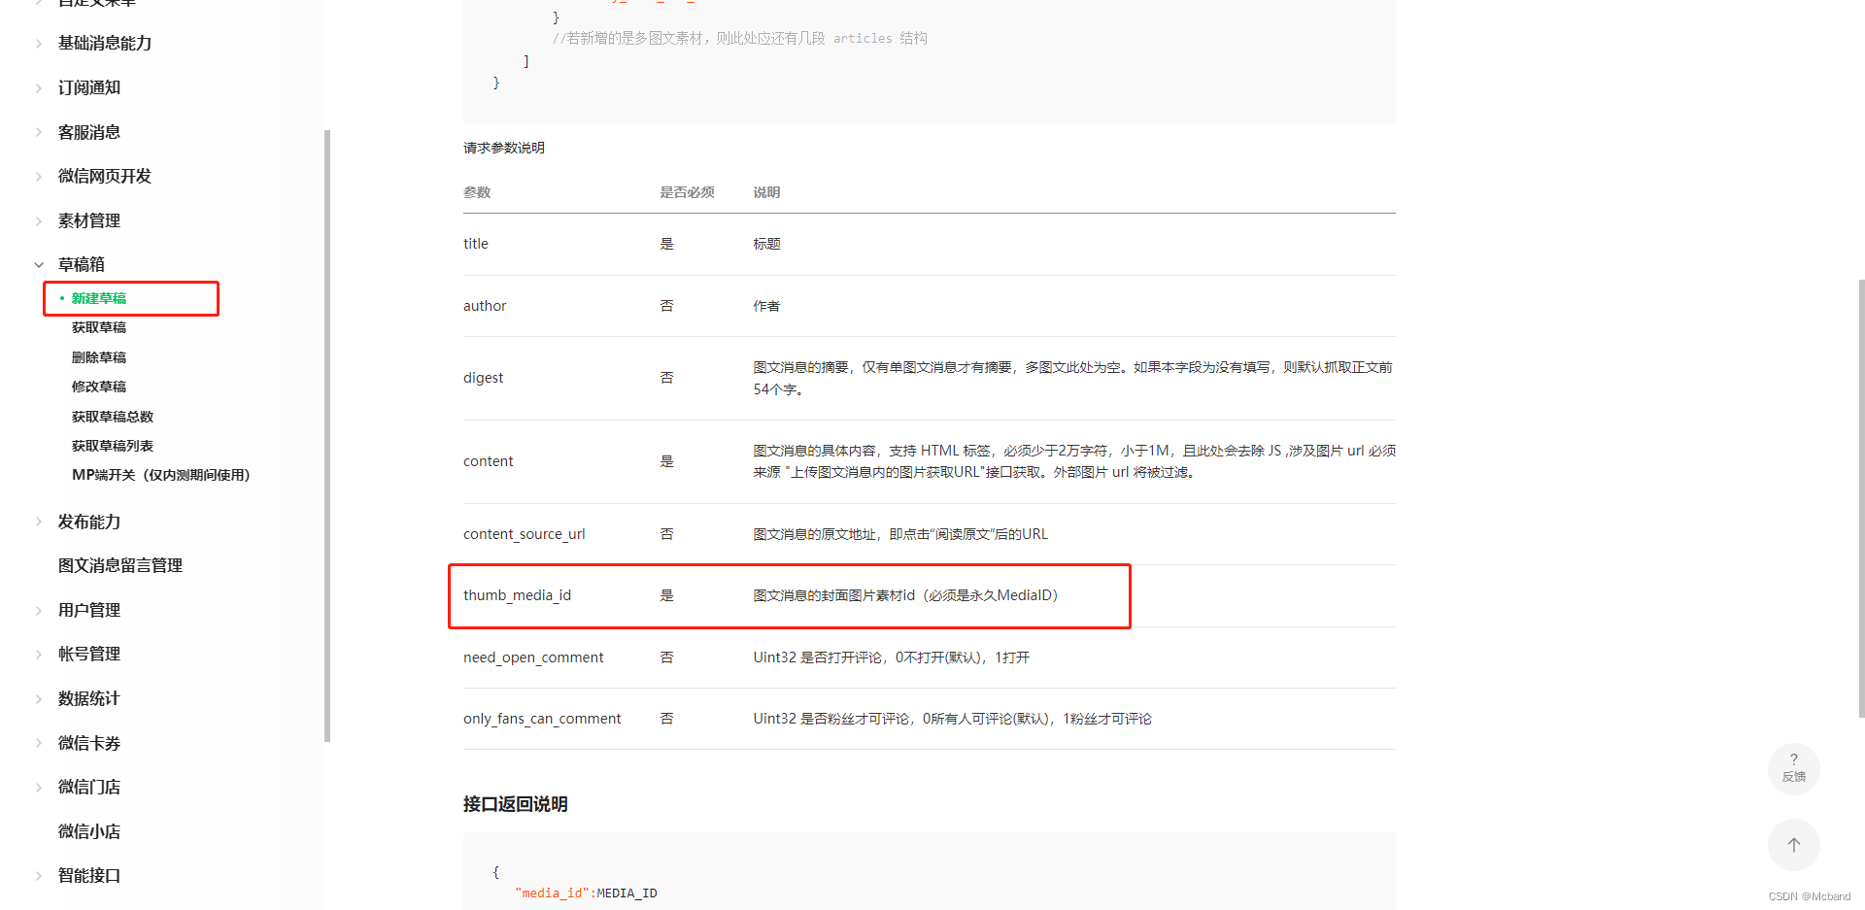This screenshot has height=910, width=1865.
Task: Select the 新建草稿 page
Action: point(99,298)
